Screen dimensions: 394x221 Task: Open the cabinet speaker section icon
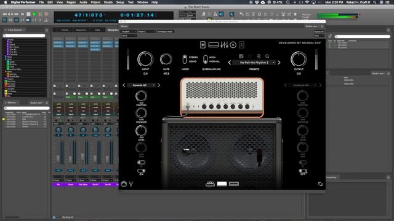(233, 45)
